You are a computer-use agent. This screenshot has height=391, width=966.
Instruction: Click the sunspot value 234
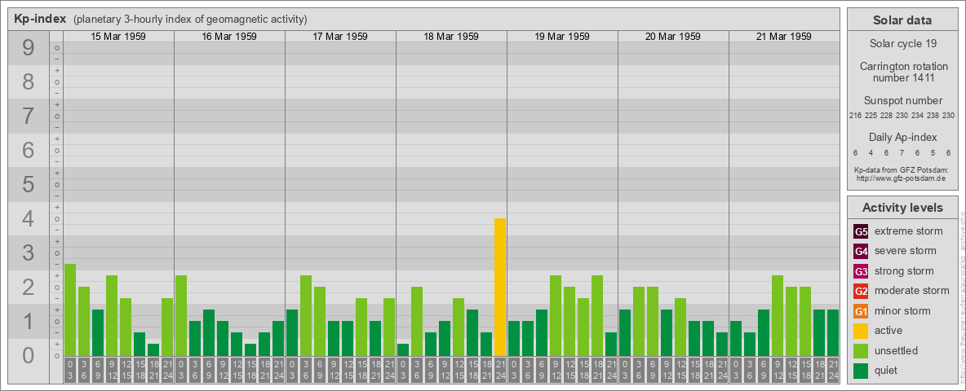tap(918, 116)
